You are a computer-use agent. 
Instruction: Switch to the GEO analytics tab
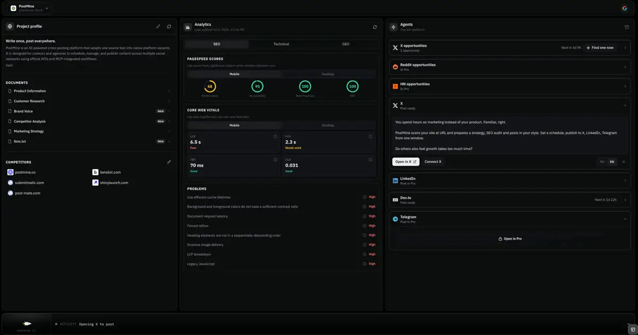346,44
